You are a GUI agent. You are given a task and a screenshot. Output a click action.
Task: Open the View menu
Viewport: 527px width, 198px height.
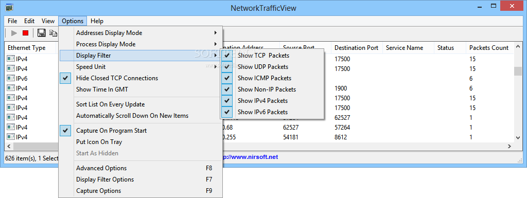tap(48, 21)
